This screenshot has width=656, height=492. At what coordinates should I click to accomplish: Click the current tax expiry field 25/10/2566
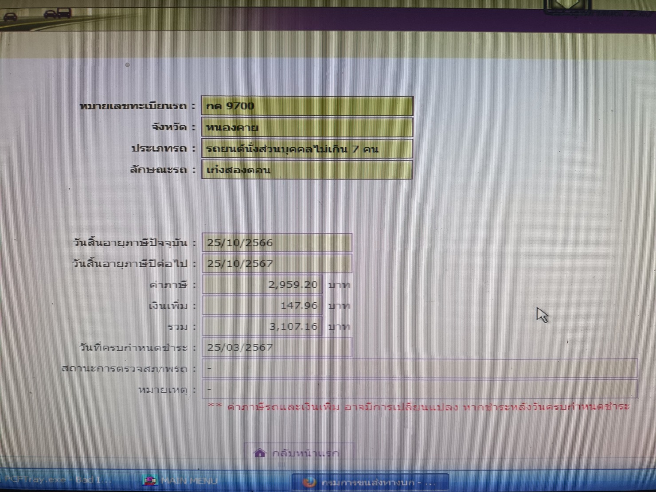tap(277, 242)
